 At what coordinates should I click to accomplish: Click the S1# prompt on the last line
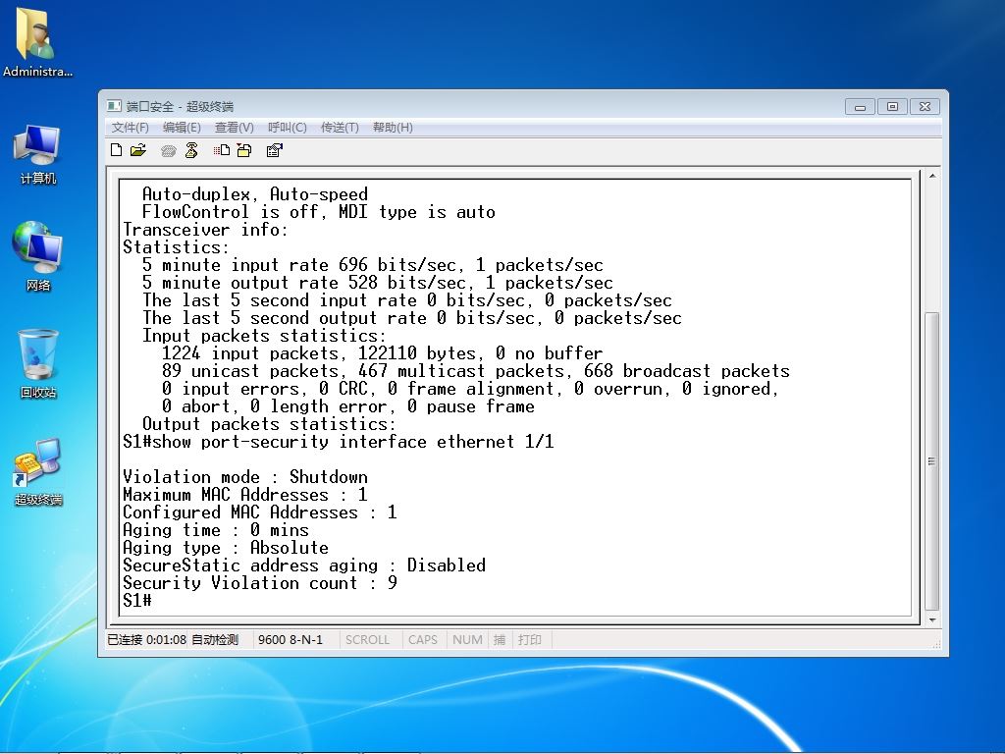pos(137,601)
